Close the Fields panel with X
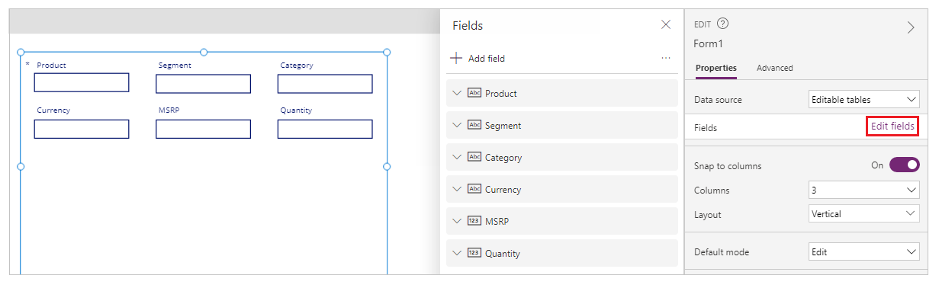The width and height of the screenshot is (939, 285). pyautogui.click(x=666, y=25)
